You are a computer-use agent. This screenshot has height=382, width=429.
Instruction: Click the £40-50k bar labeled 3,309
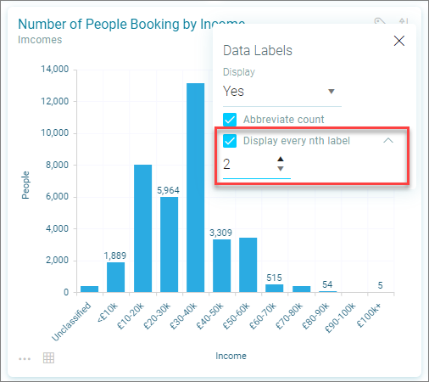click(x=221, y=266)
